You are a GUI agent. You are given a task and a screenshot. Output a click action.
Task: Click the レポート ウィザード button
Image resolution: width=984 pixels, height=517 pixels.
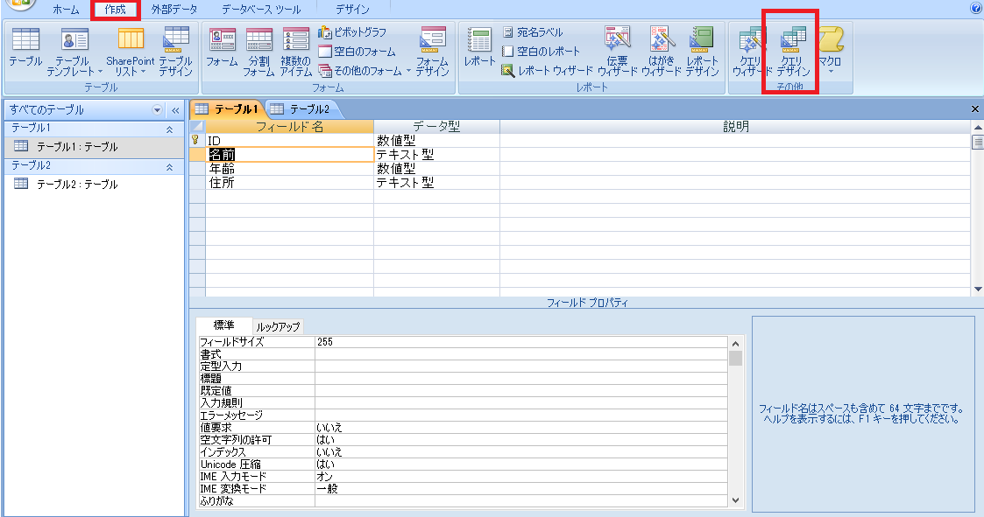tap(548, 71)
